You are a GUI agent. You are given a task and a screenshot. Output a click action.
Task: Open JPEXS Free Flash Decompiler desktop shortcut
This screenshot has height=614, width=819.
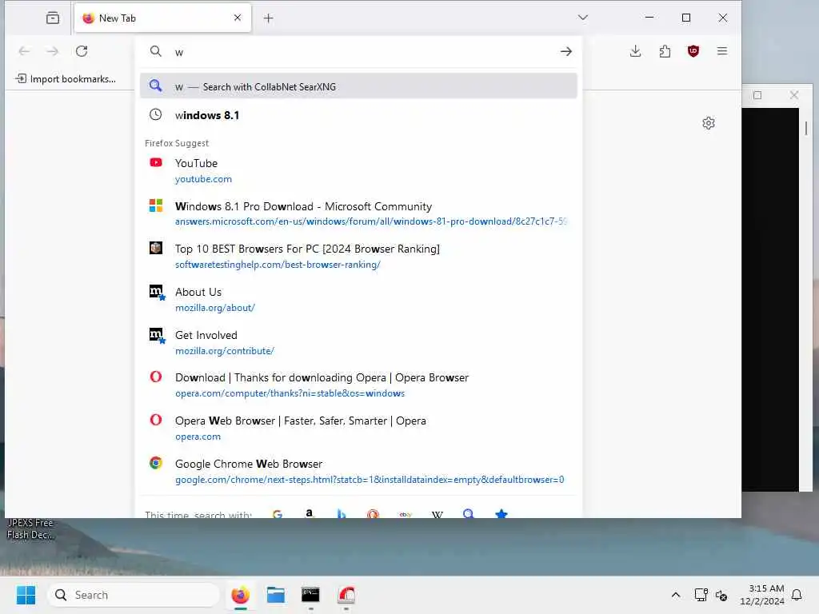click(30, 528)
